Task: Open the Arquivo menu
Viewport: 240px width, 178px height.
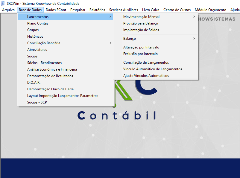Action: pyautogui.click(x=8, y=10)
